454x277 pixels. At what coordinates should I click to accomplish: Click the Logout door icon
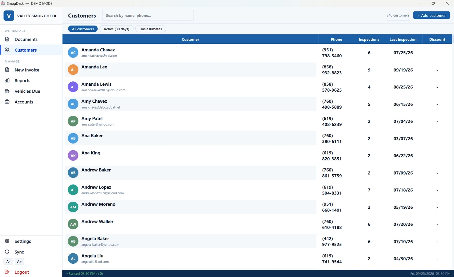7,272
